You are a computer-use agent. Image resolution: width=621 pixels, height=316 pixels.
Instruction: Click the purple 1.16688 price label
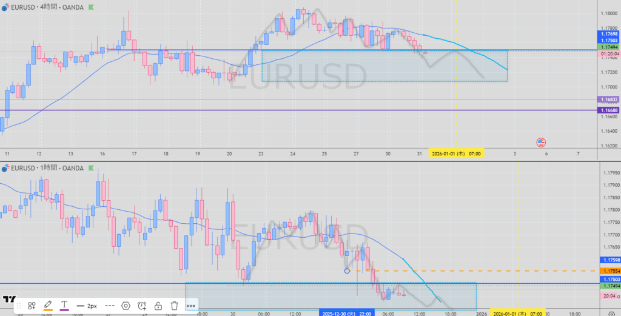[608, 110]
